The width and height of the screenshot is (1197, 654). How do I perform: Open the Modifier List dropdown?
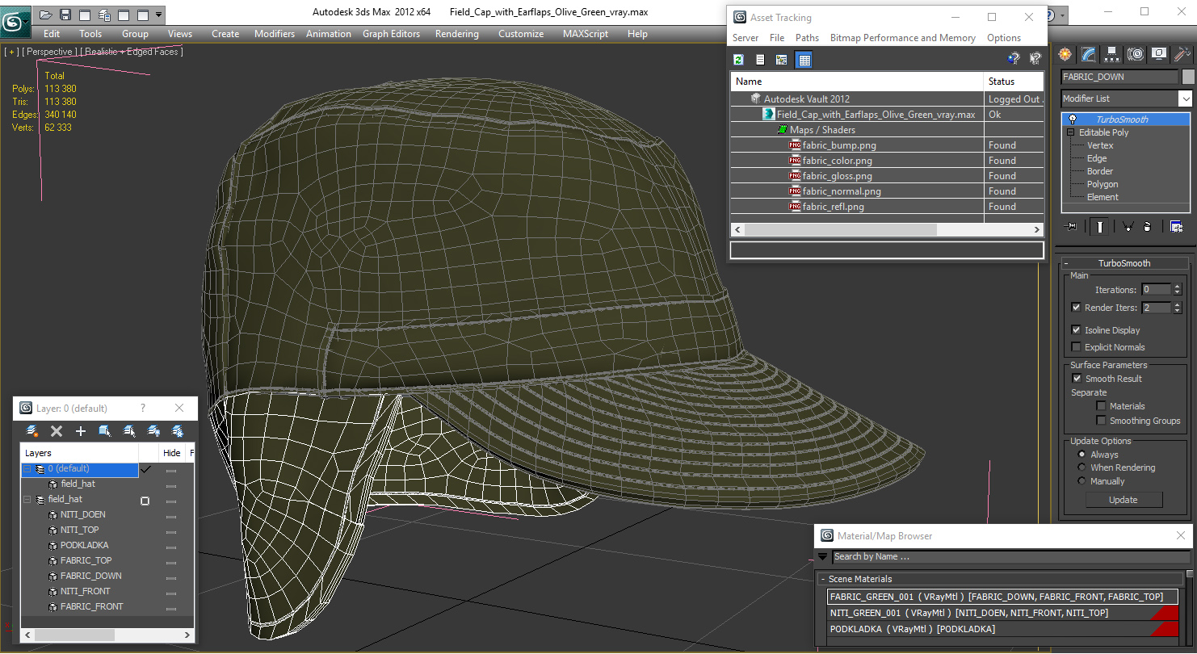1185,99
